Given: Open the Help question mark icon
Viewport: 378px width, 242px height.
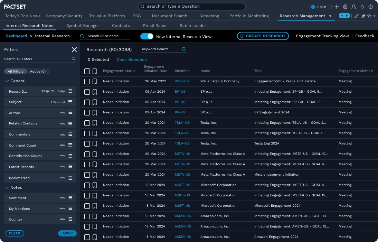Looking at the screenshot, I should 370,6.
